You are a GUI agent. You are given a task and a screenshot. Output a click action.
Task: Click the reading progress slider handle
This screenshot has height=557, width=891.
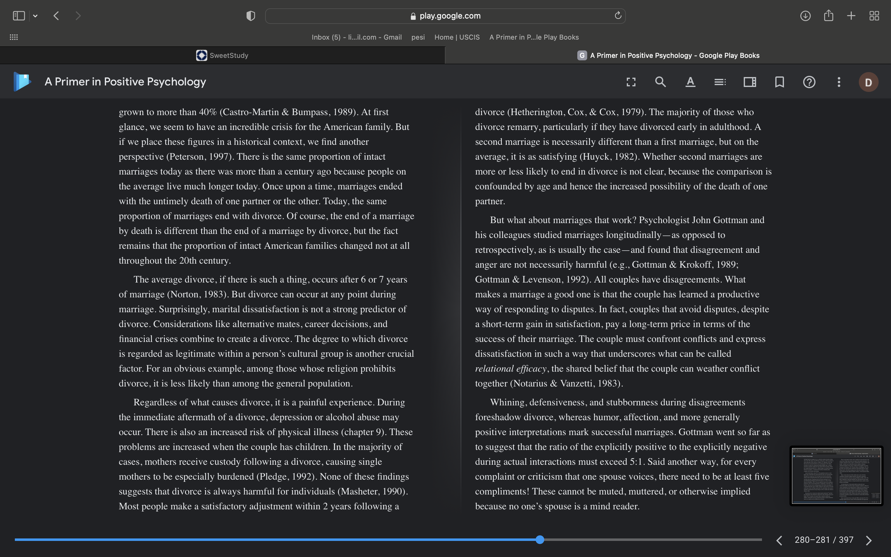click(x=540, y=540)
